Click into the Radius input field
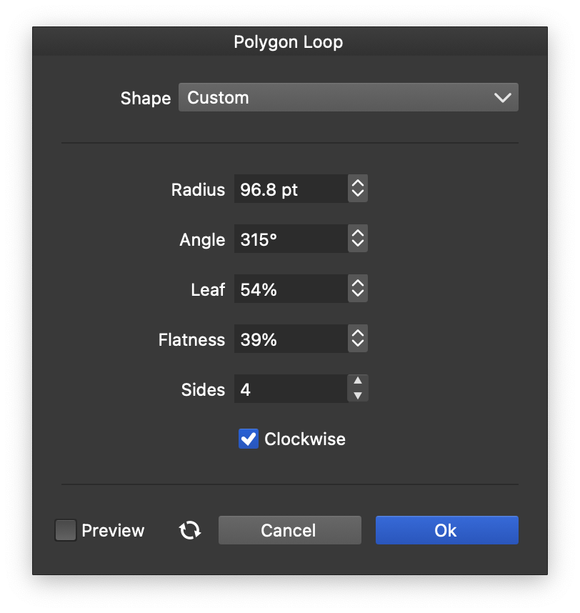The height and width of the screenshot is (613, 580). coord(291,189)
